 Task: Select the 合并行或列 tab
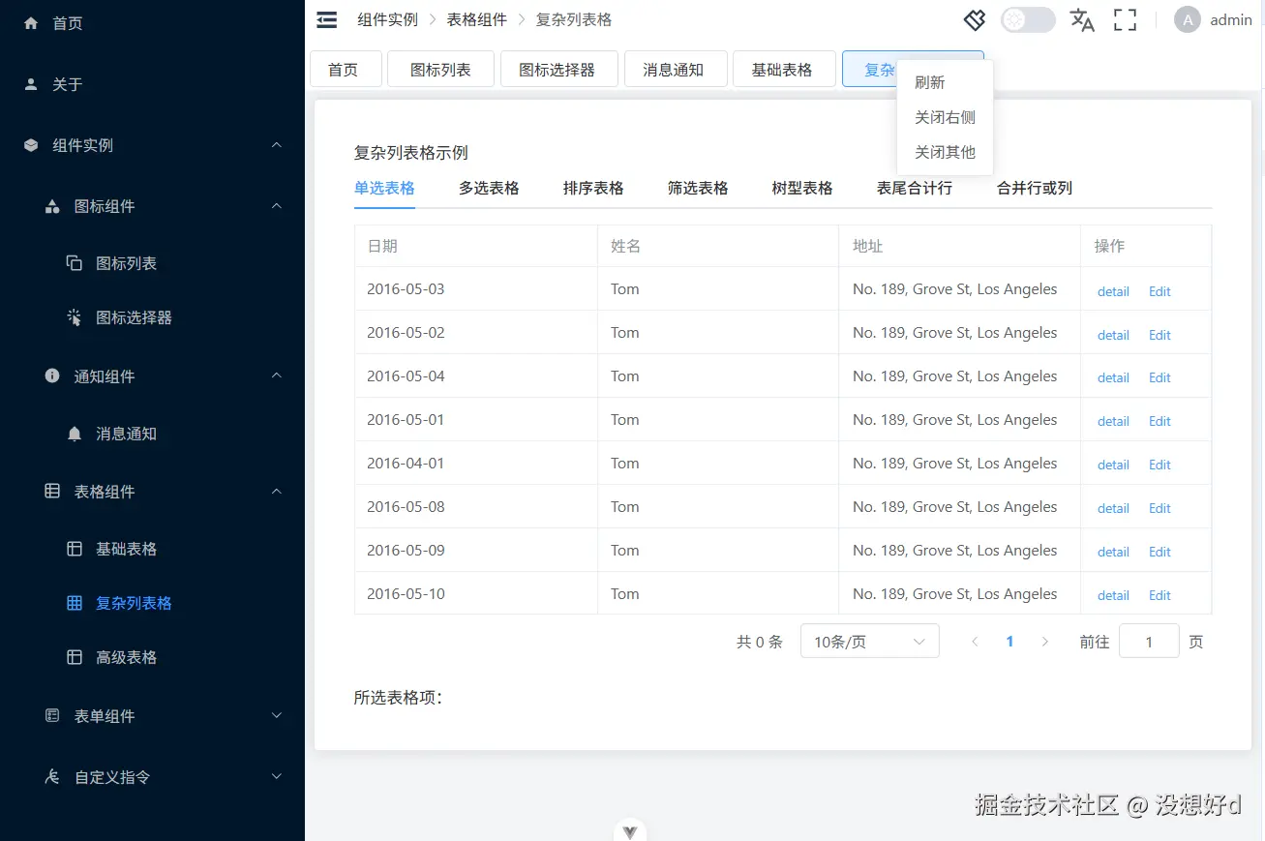pyautogui.click(x=1035, y=189)
